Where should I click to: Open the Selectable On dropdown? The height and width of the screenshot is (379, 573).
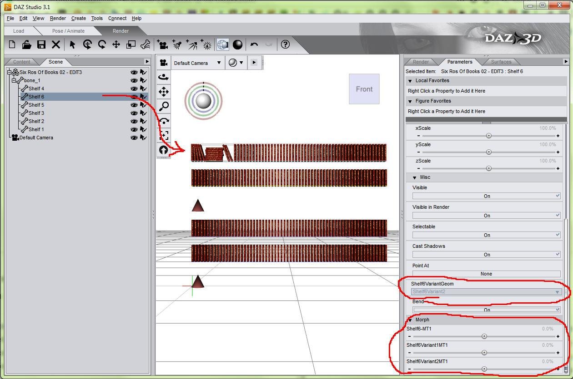pyautogui.click(x=487, y=235)
